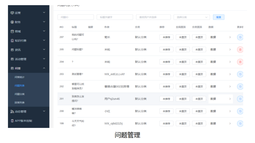Click 数据 link in row 207
255x143 pixels.
coord(213,37)
